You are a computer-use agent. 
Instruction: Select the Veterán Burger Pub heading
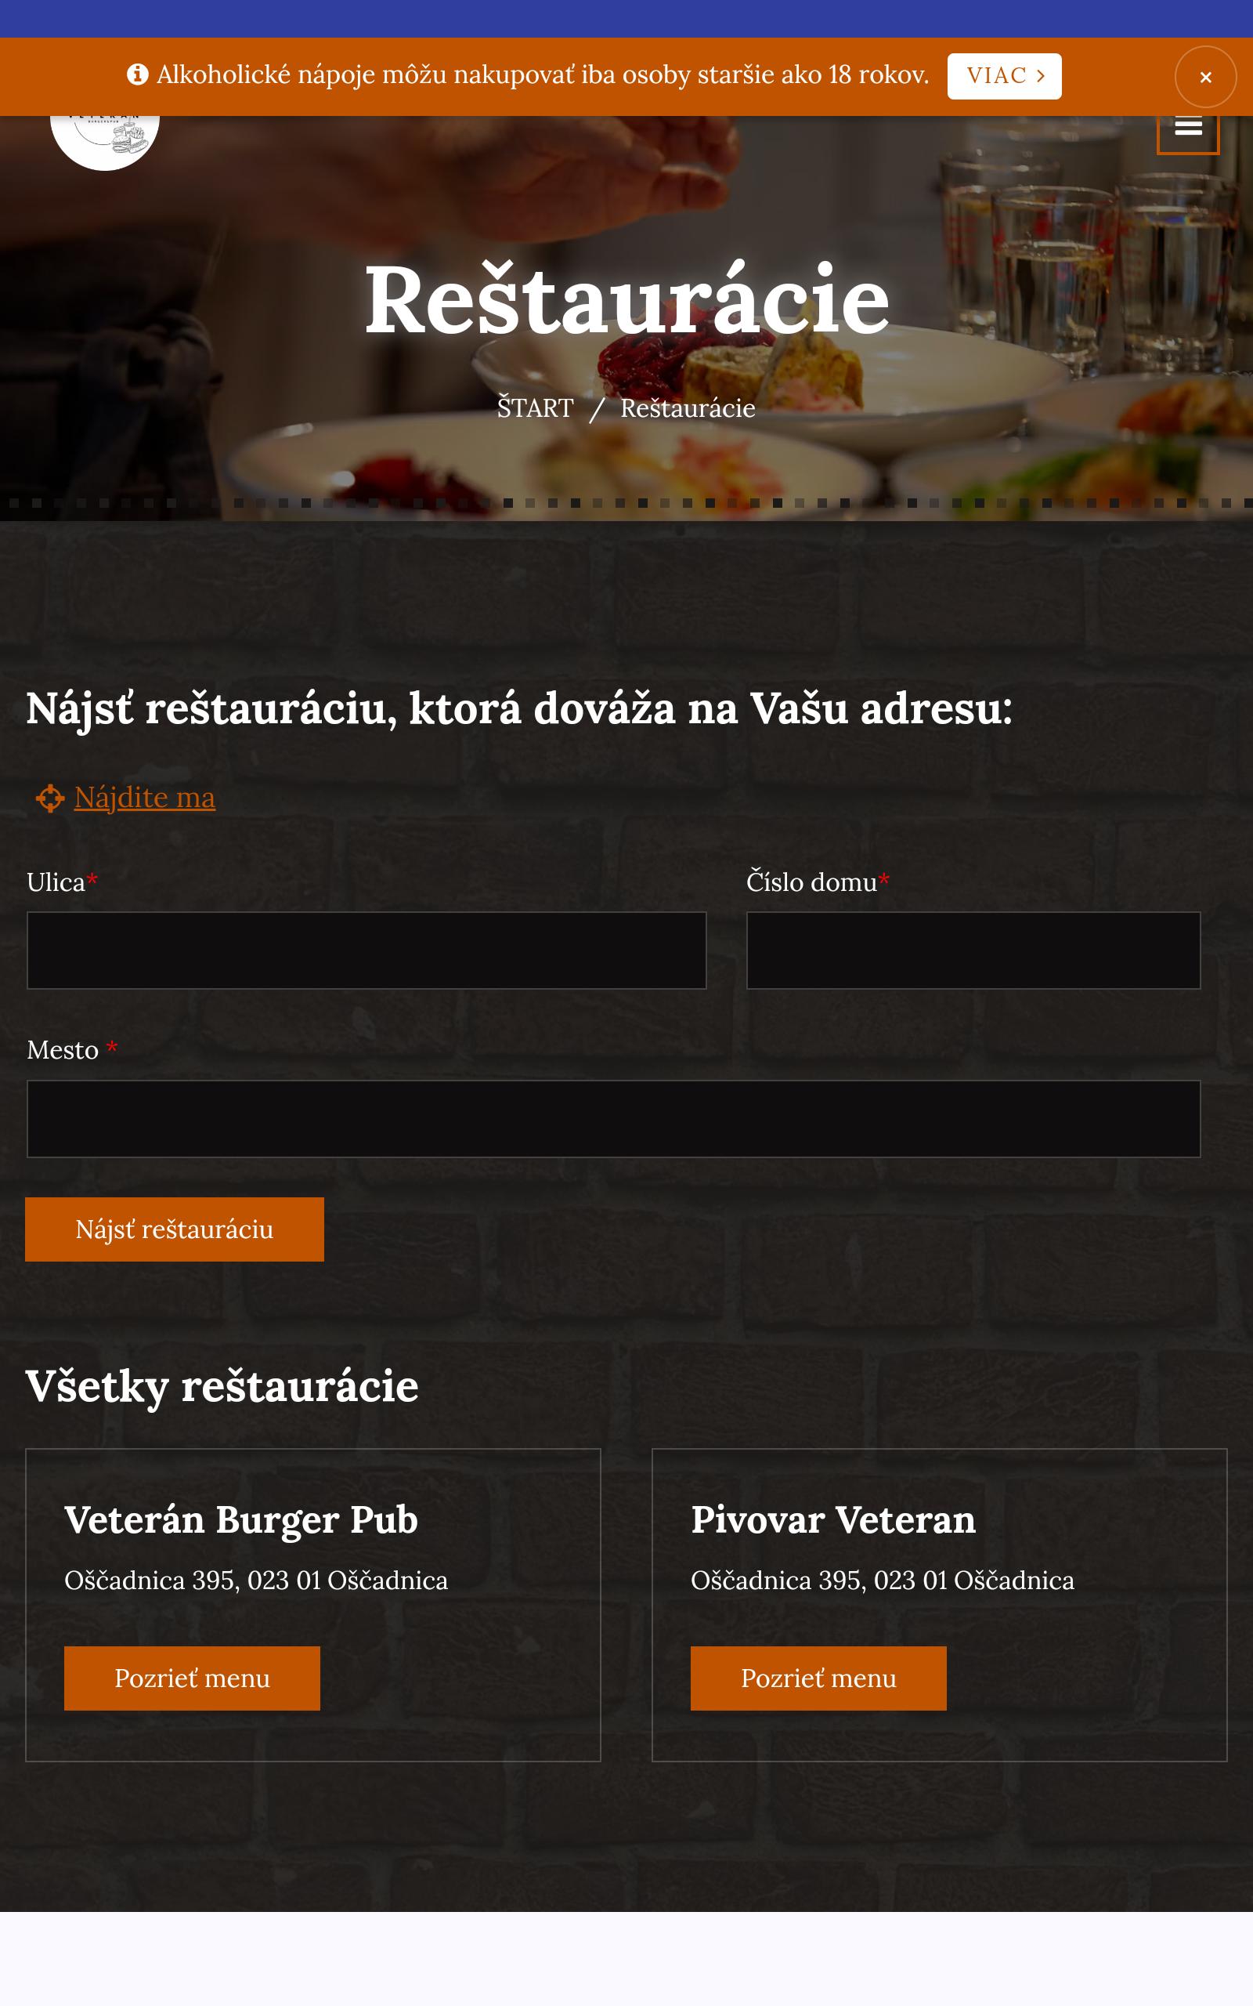[241, 1520]
